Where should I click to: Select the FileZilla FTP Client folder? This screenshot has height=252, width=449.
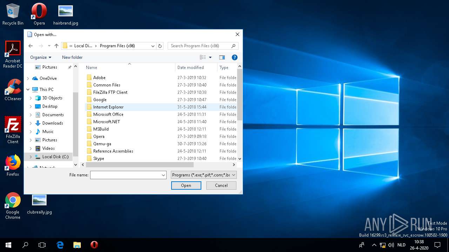161,92
